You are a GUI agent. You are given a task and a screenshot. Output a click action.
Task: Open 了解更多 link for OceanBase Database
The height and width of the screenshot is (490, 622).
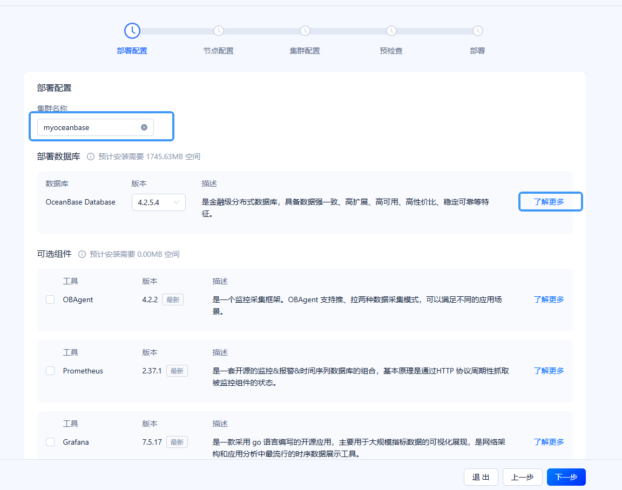coord(549,202)
